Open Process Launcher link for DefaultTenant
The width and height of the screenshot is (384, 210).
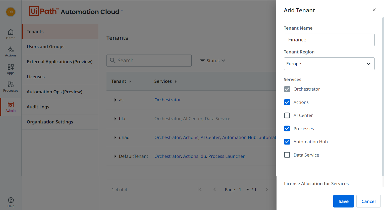point(226,156)
